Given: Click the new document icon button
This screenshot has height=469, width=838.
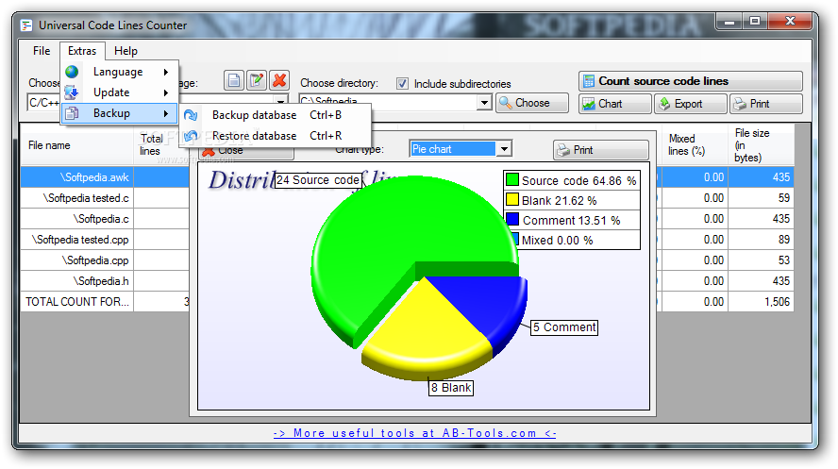Looking at the screenshot, I should [233, 80].
